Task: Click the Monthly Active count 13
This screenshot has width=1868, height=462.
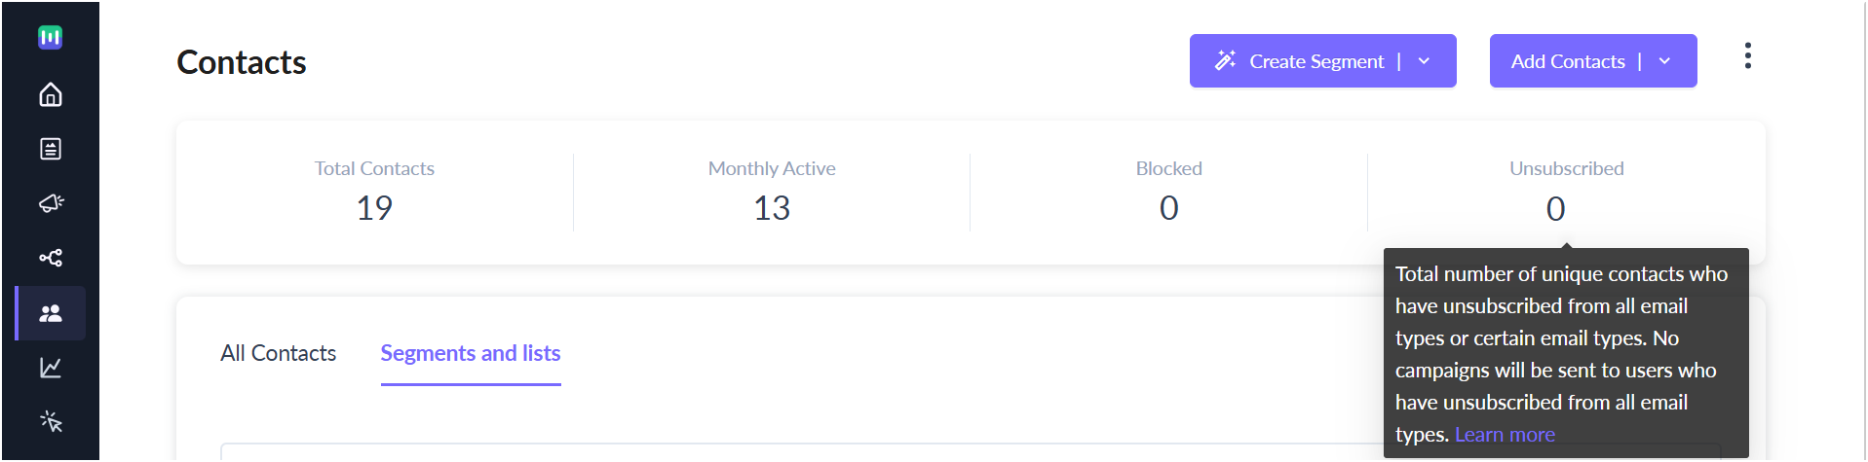Action: tap(772, 208)
